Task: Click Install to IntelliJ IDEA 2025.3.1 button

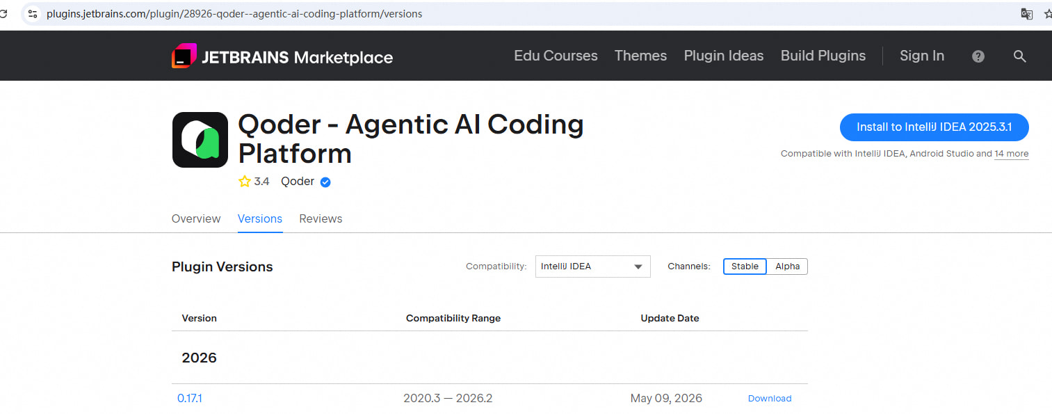Action: 934,127
